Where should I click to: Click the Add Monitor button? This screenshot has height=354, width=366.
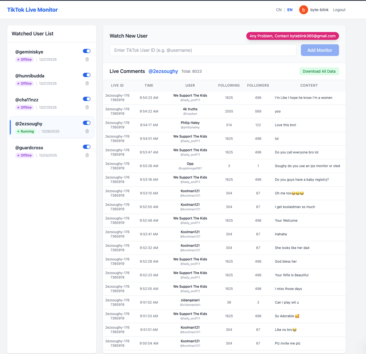tap(320, 50)
